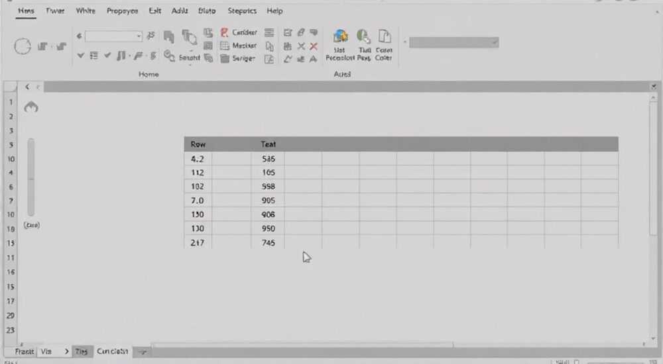The width and height of the screenshot is (663, 364).
Task: Select row header 23
Action: [11, 330]
